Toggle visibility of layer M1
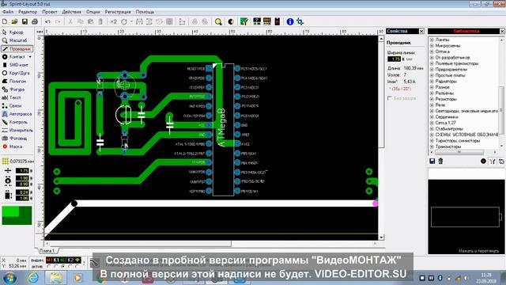 coord(49,260)
